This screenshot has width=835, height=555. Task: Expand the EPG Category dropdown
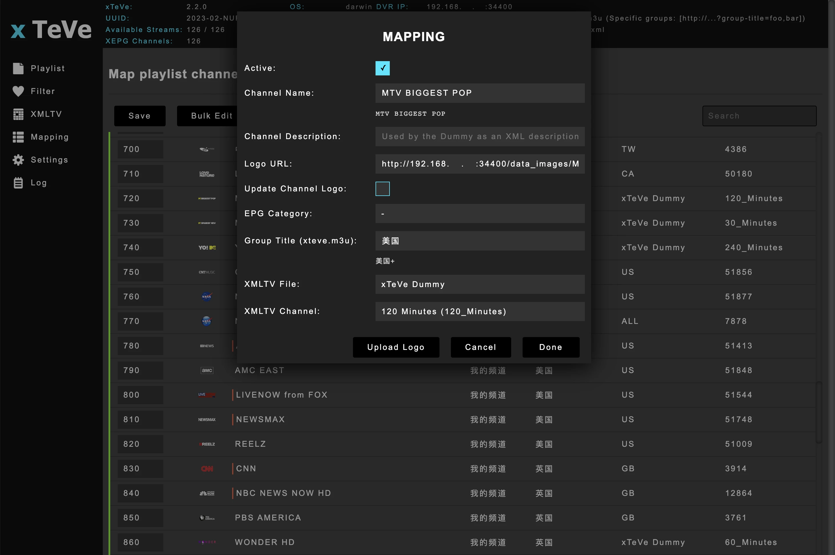480,213
